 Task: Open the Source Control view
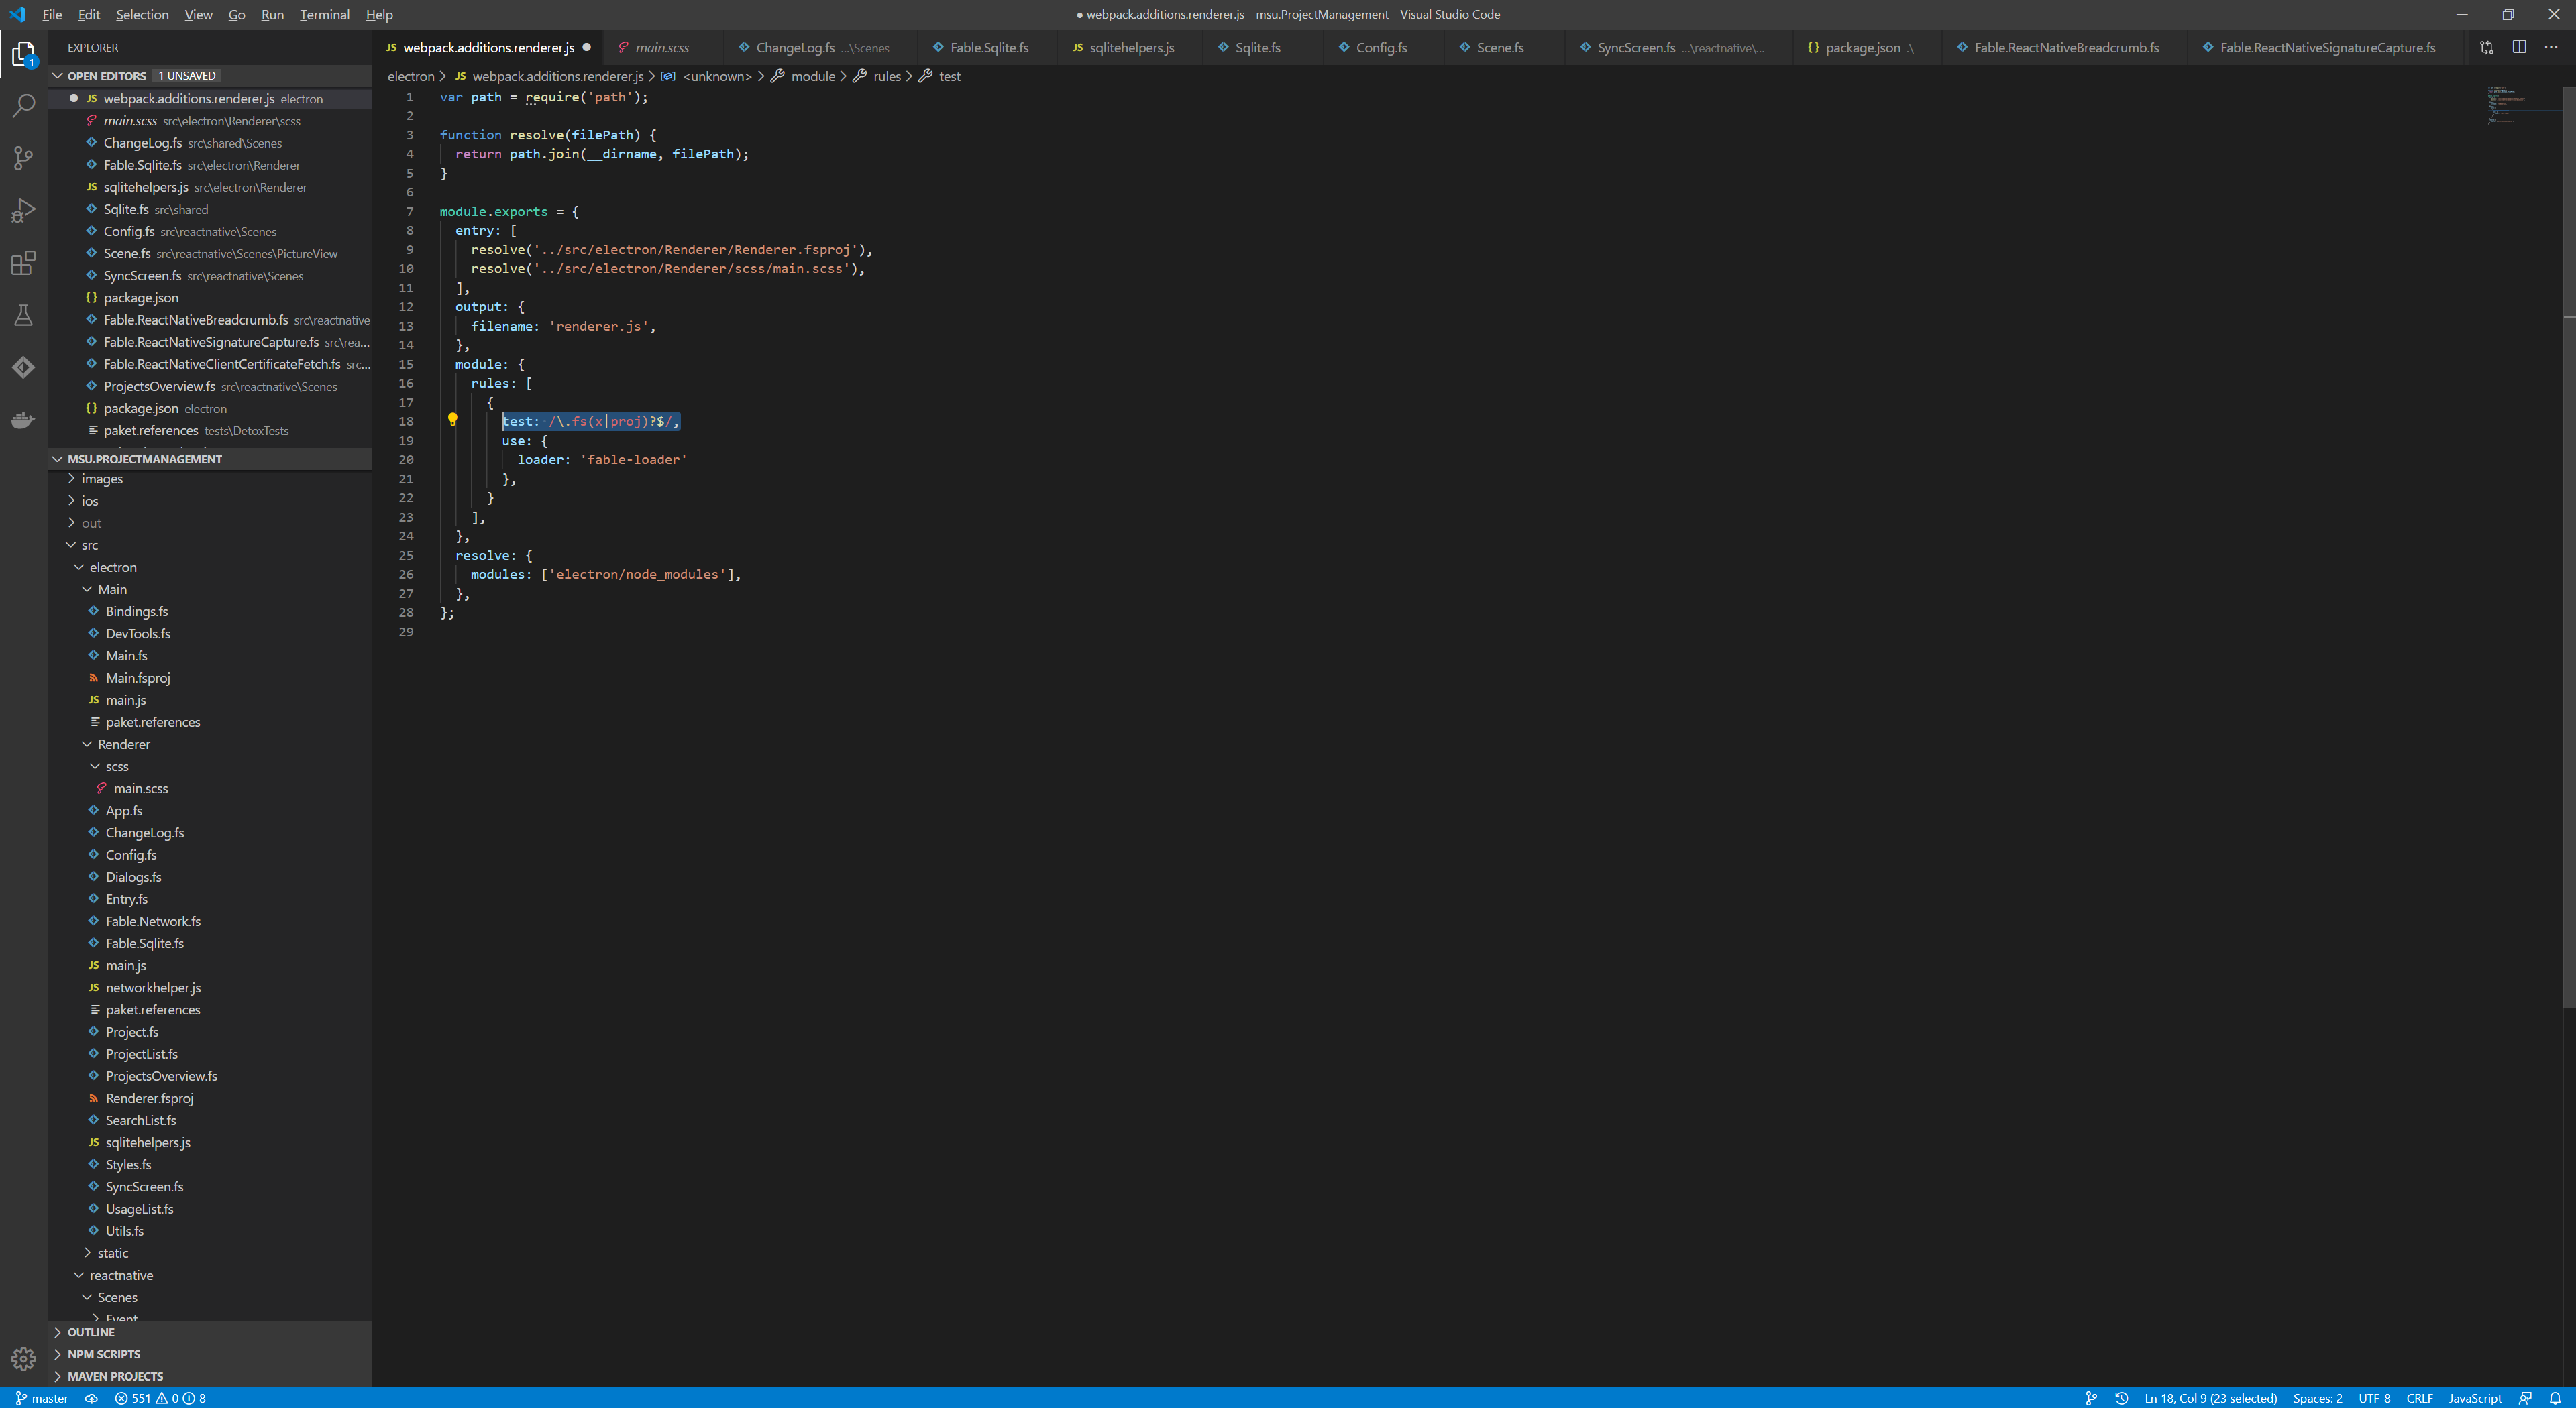(23, 158)
